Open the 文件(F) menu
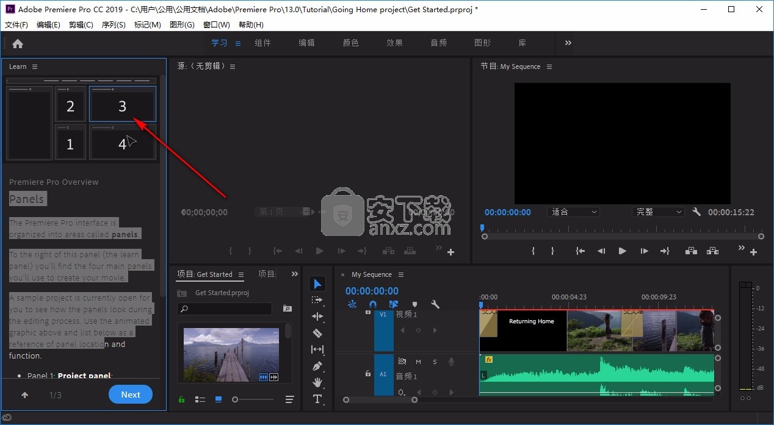Image resolution: width=774 pixels, height=425 pixels. pyautogui.click(x=16, y=25)
